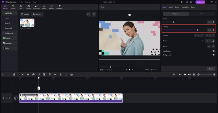This screenshot has height=113, width=218.
Task: Delete the selected clip with trash icon
Action: click(x=14, y=74)
